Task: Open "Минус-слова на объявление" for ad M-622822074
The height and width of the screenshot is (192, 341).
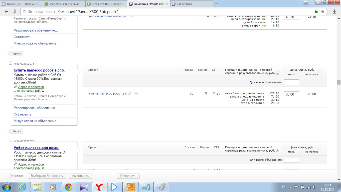Action: click(35, 121)
